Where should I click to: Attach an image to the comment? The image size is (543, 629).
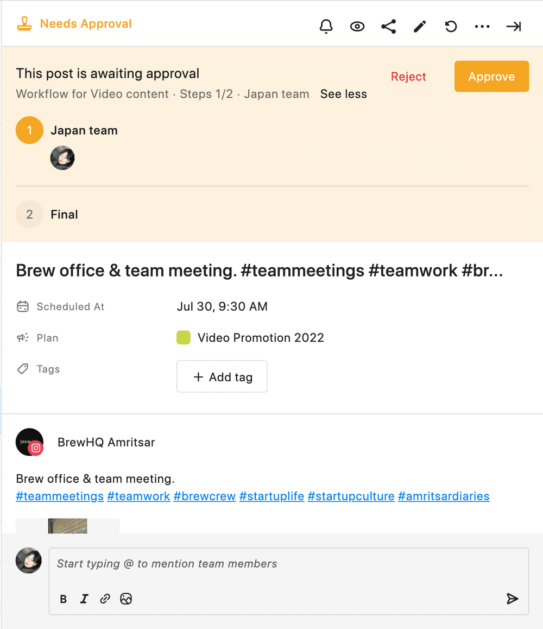tap(126, 599)
